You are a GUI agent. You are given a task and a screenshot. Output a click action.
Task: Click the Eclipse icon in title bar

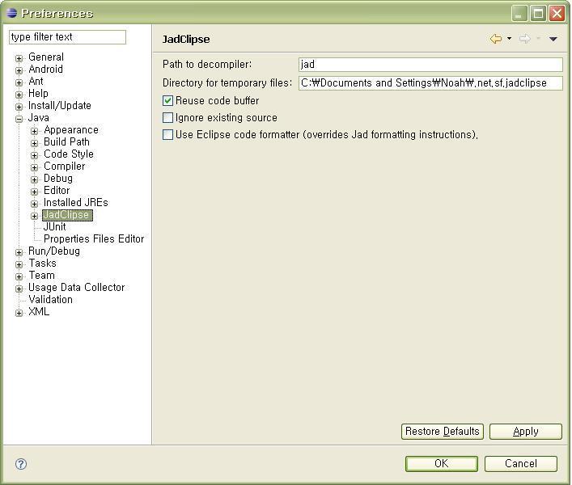tap(11, 13)
